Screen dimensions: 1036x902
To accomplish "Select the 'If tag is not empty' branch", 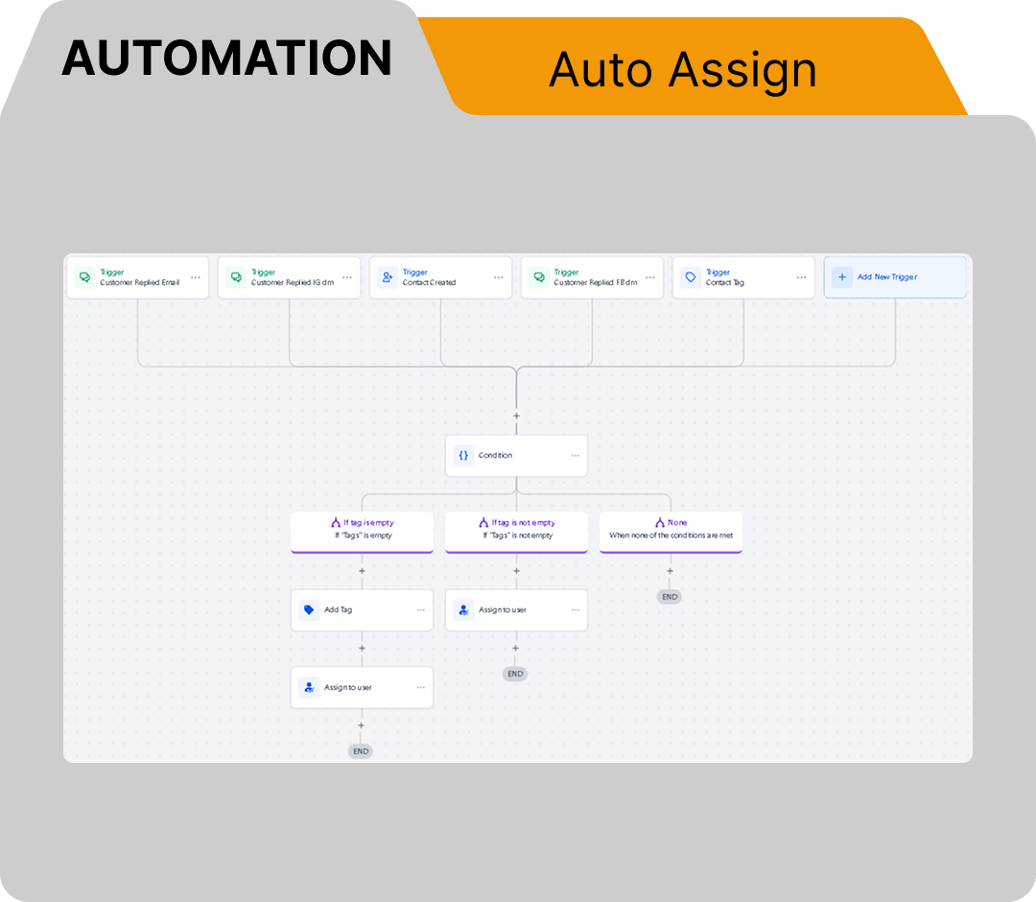I will point(516,531).
